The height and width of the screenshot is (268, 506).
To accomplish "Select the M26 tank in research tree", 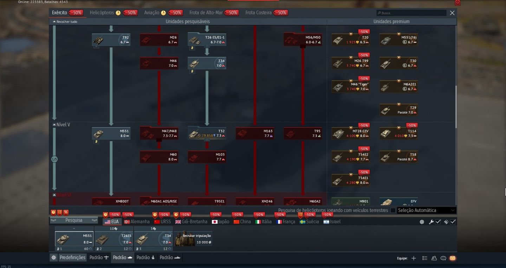I will (x=159, y=40).
